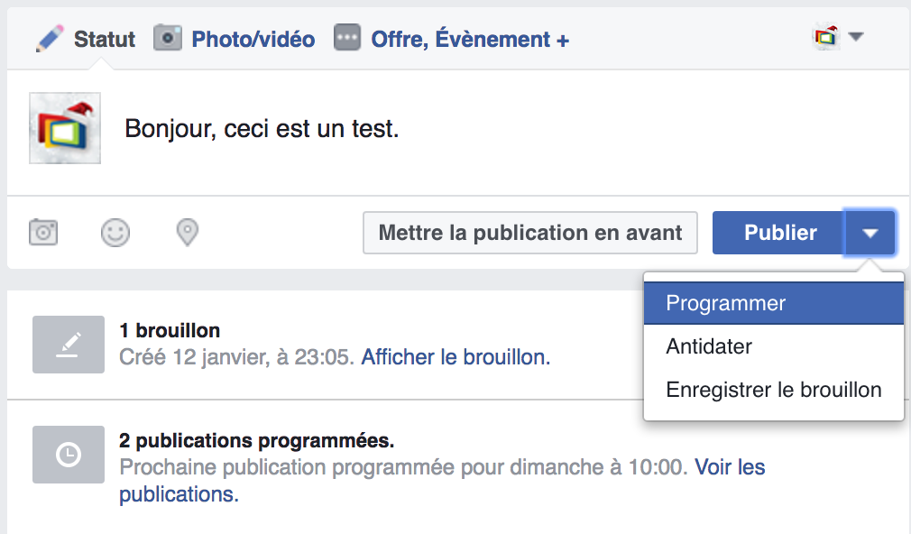Open the emoji smiley icon

tap(115, 232)
